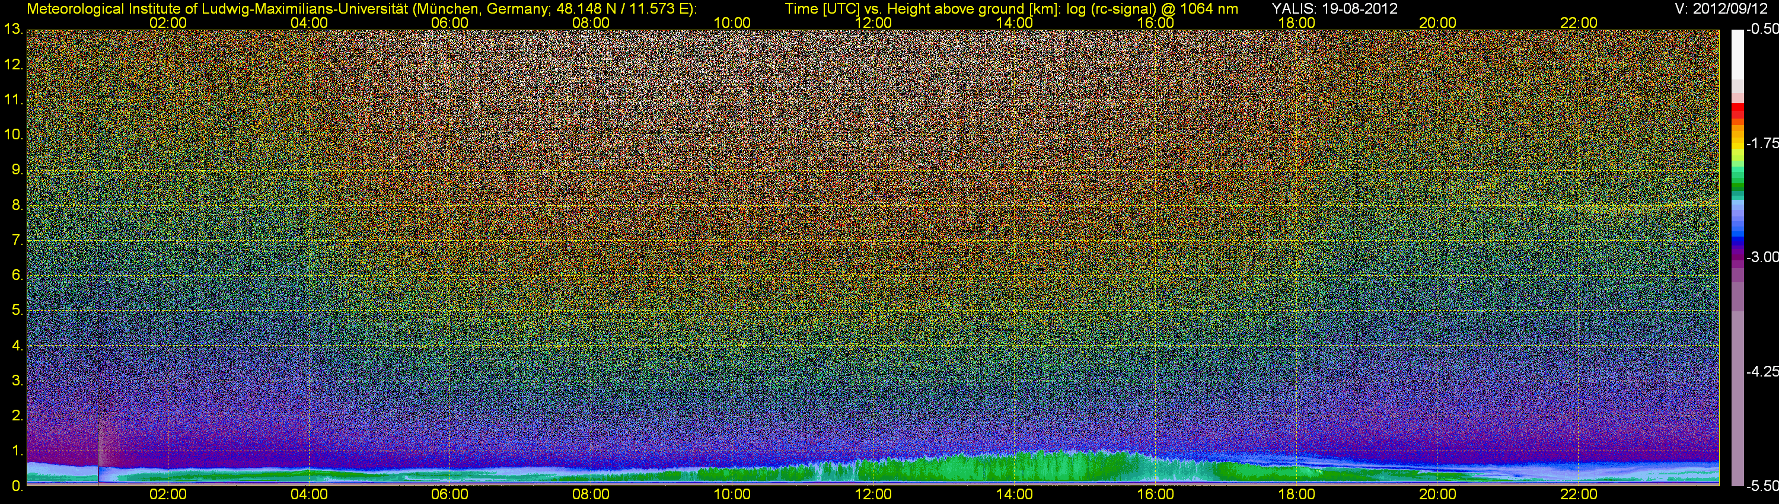Click the 02:00 label on the top time axis
1779x504 pixels.
coord(168,23)
